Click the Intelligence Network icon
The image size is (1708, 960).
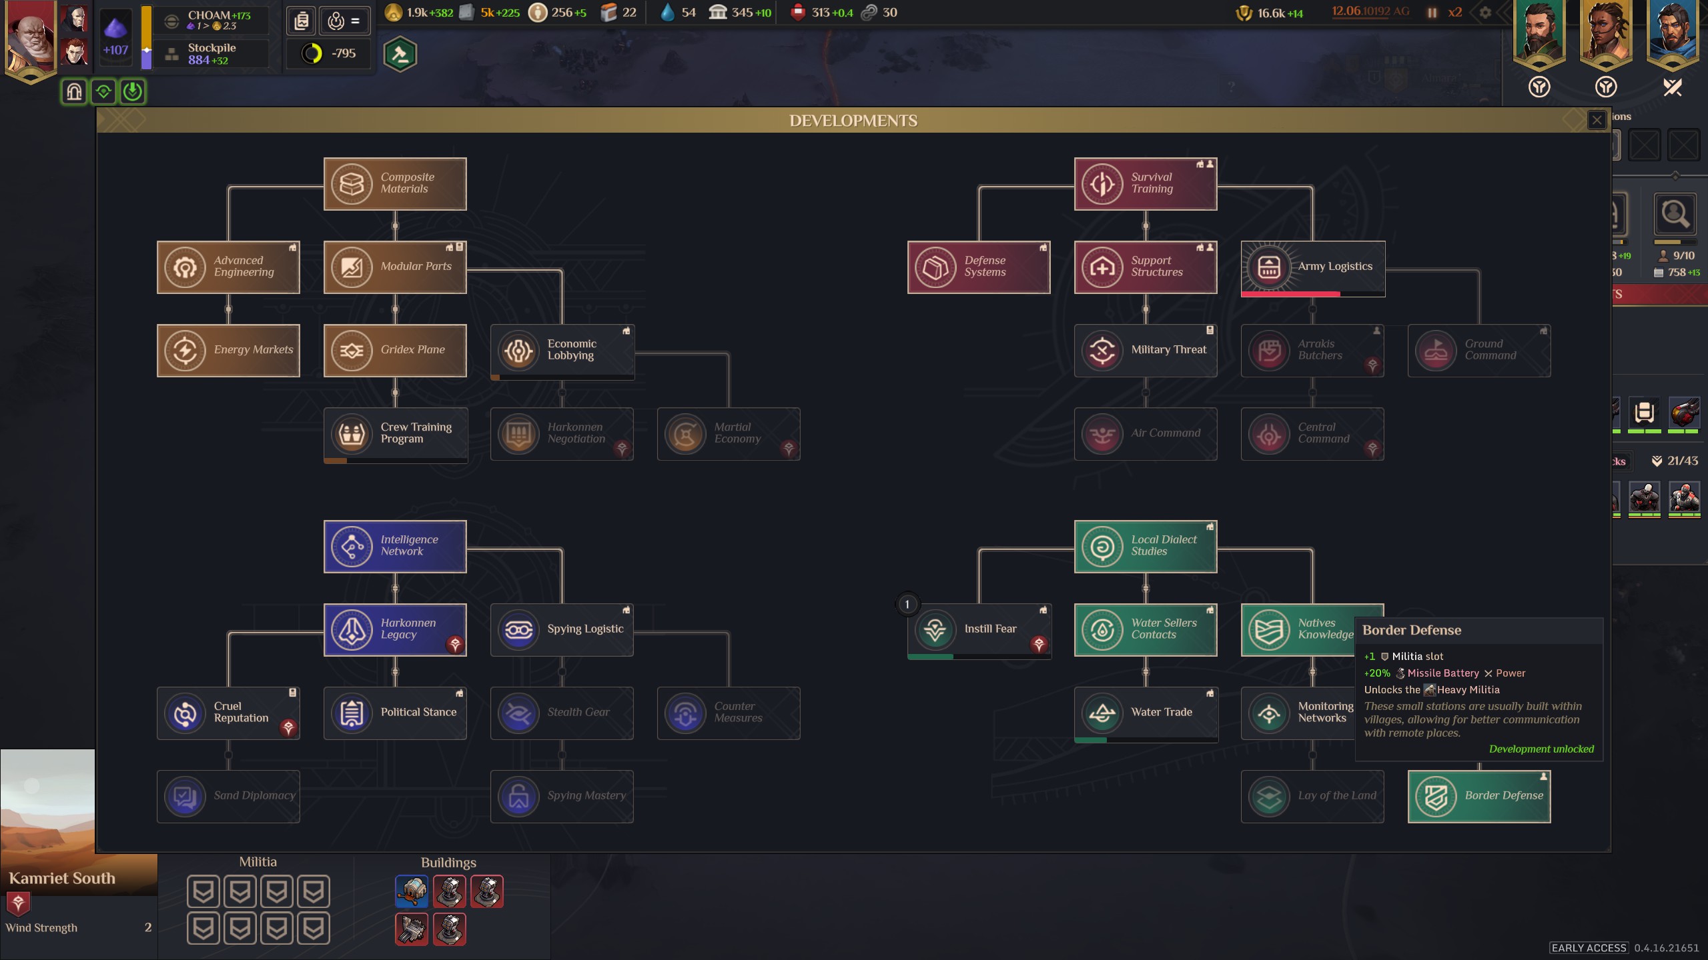pos(352,547)
